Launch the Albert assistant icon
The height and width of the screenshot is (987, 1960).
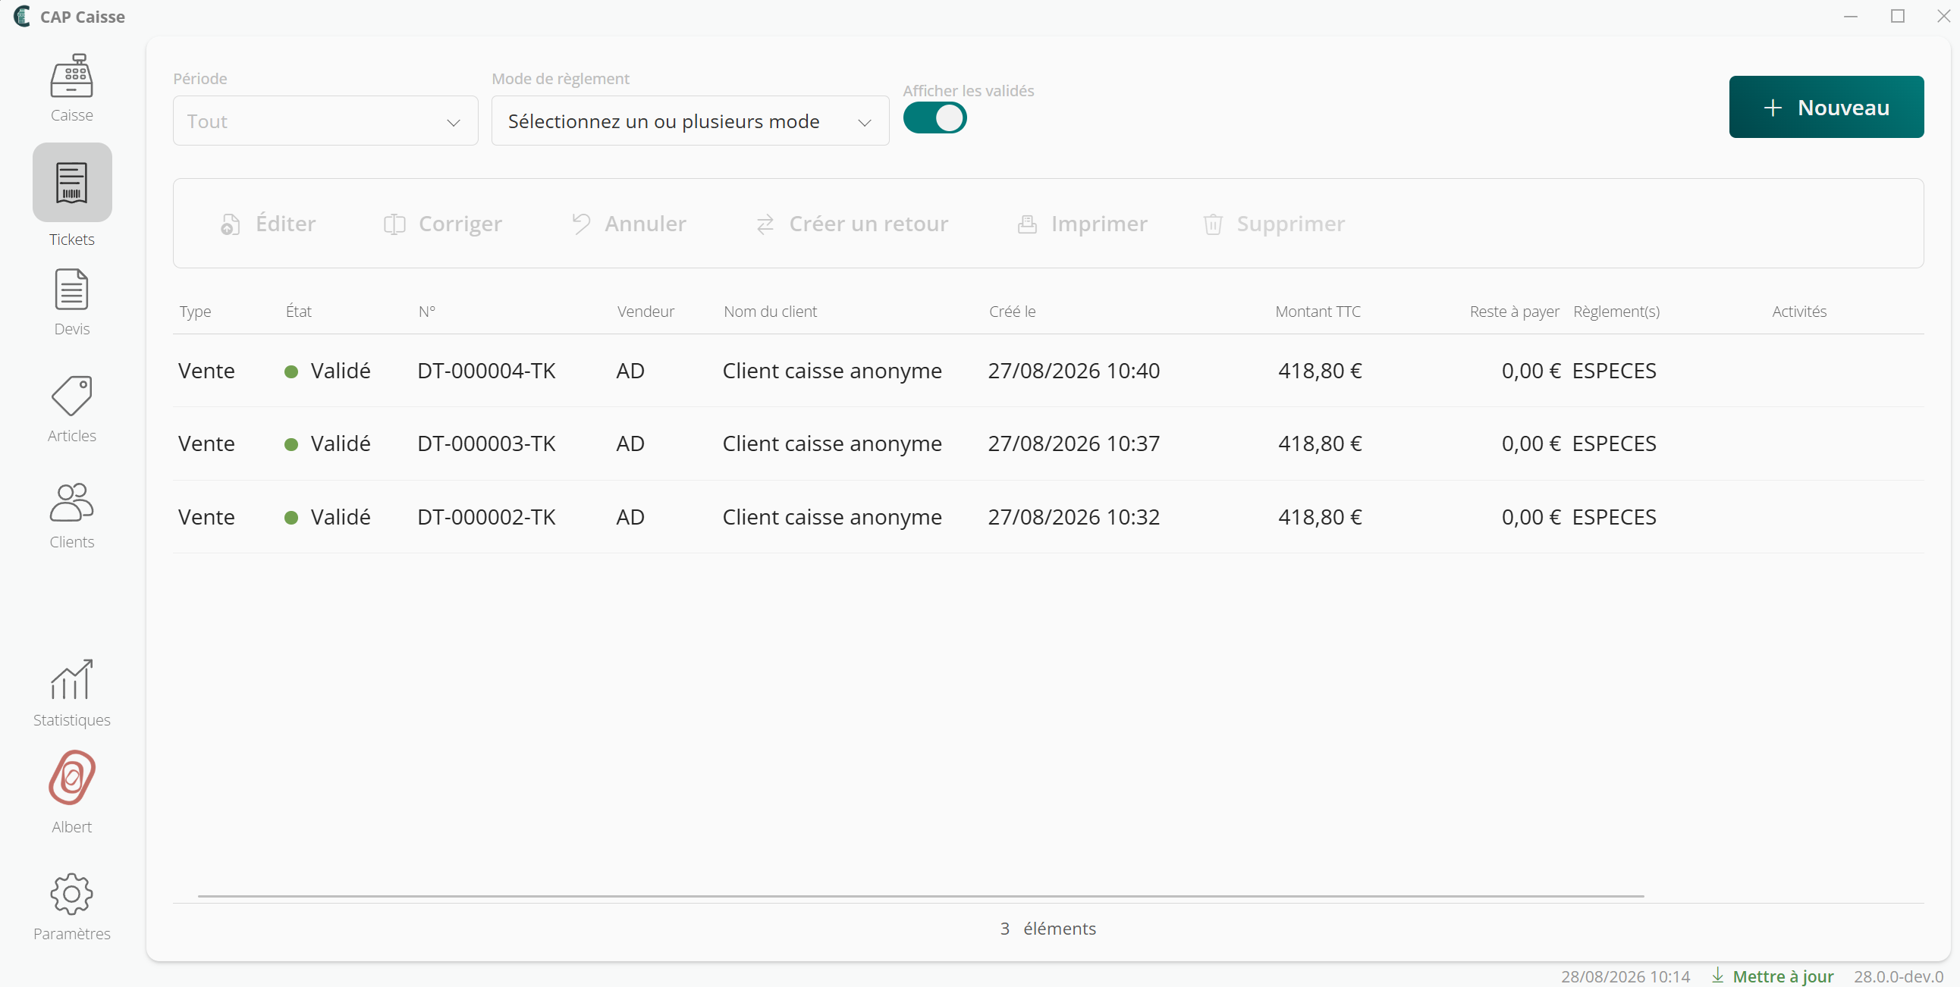tap(71, 777)
